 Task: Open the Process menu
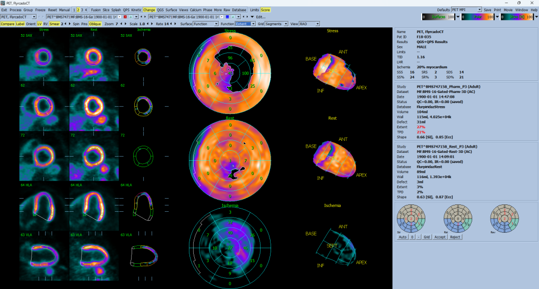[15, 10]
